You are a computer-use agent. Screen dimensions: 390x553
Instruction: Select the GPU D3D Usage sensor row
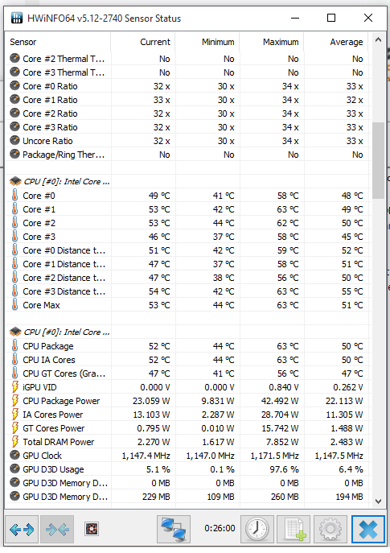[188, 469]
